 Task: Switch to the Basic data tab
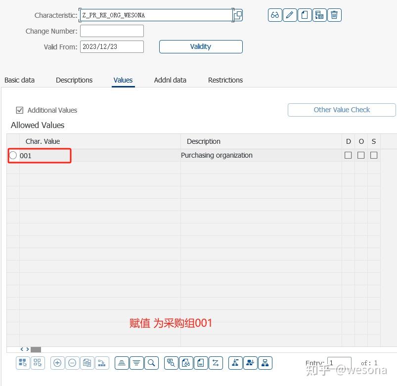tap(19, 80)
